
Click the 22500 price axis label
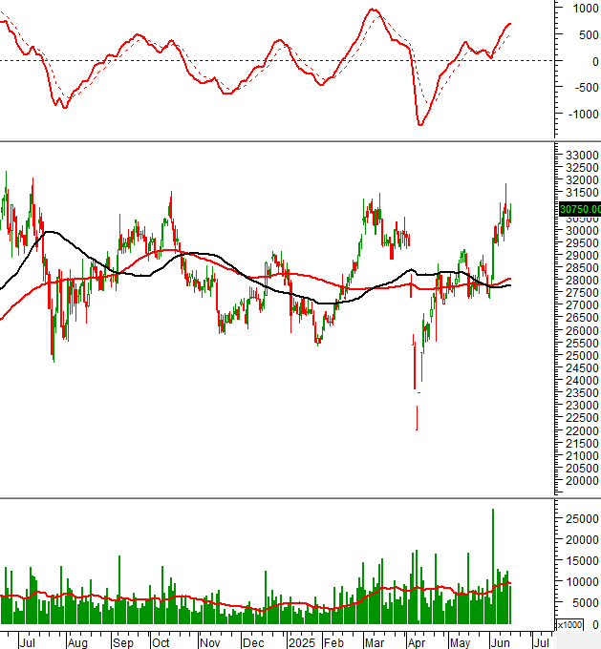(x=582, y=418)
